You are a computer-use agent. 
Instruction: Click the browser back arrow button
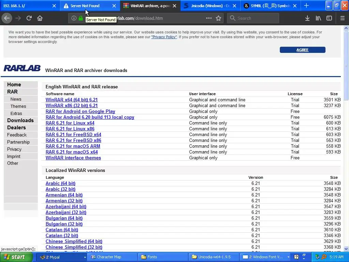(7, 18)
